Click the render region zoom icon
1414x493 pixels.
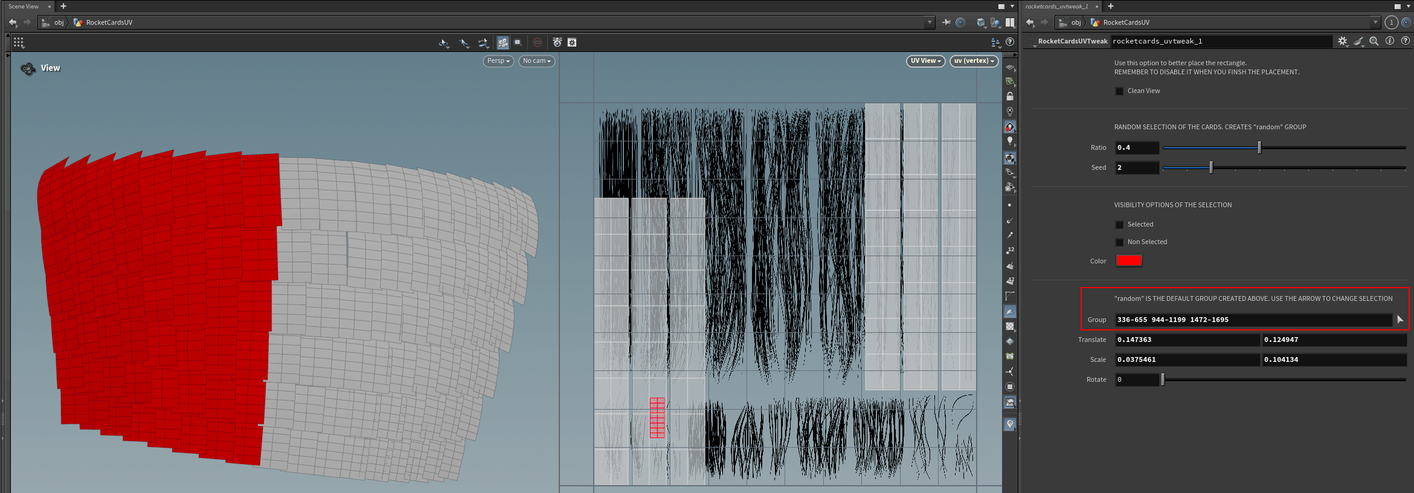[x=518, y=42]
